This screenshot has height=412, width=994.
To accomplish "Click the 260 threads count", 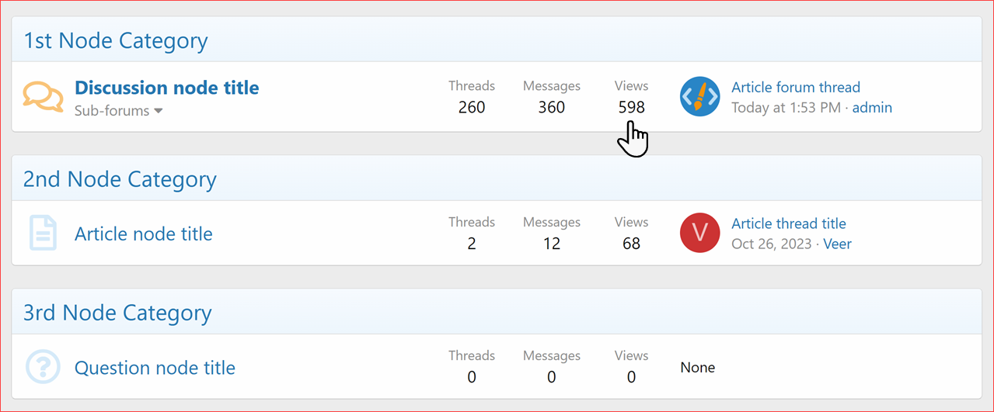I will 472,107.
